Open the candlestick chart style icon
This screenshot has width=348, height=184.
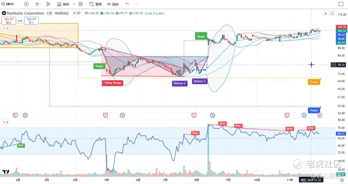click(x=48, y=4)
